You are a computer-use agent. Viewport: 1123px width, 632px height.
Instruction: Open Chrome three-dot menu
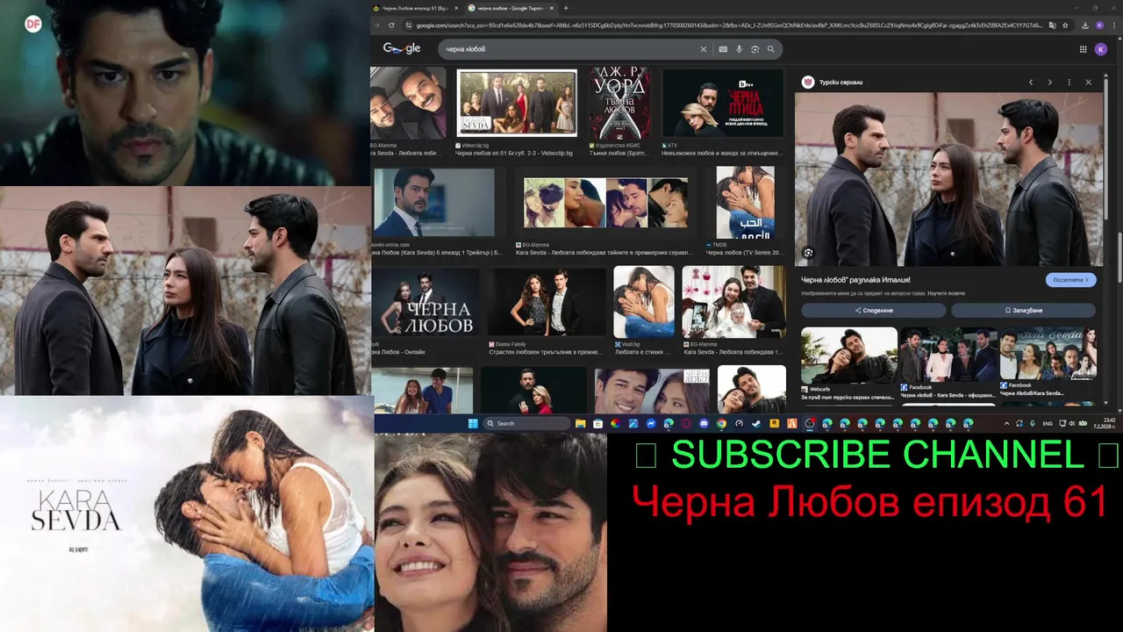[x=1112, y=25]
